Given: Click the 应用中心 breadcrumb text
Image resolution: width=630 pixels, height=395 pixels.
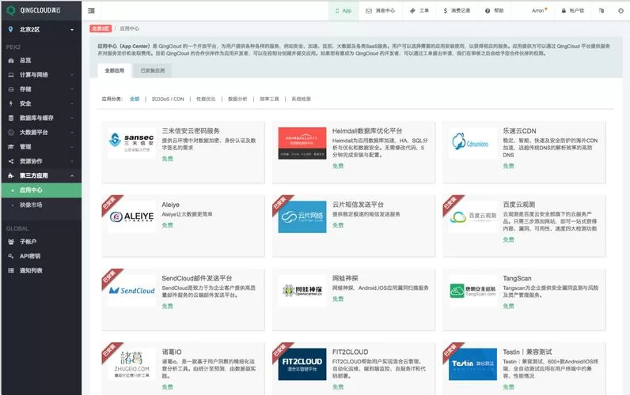Looking at the screenshot, I should [x=129, y=29].
